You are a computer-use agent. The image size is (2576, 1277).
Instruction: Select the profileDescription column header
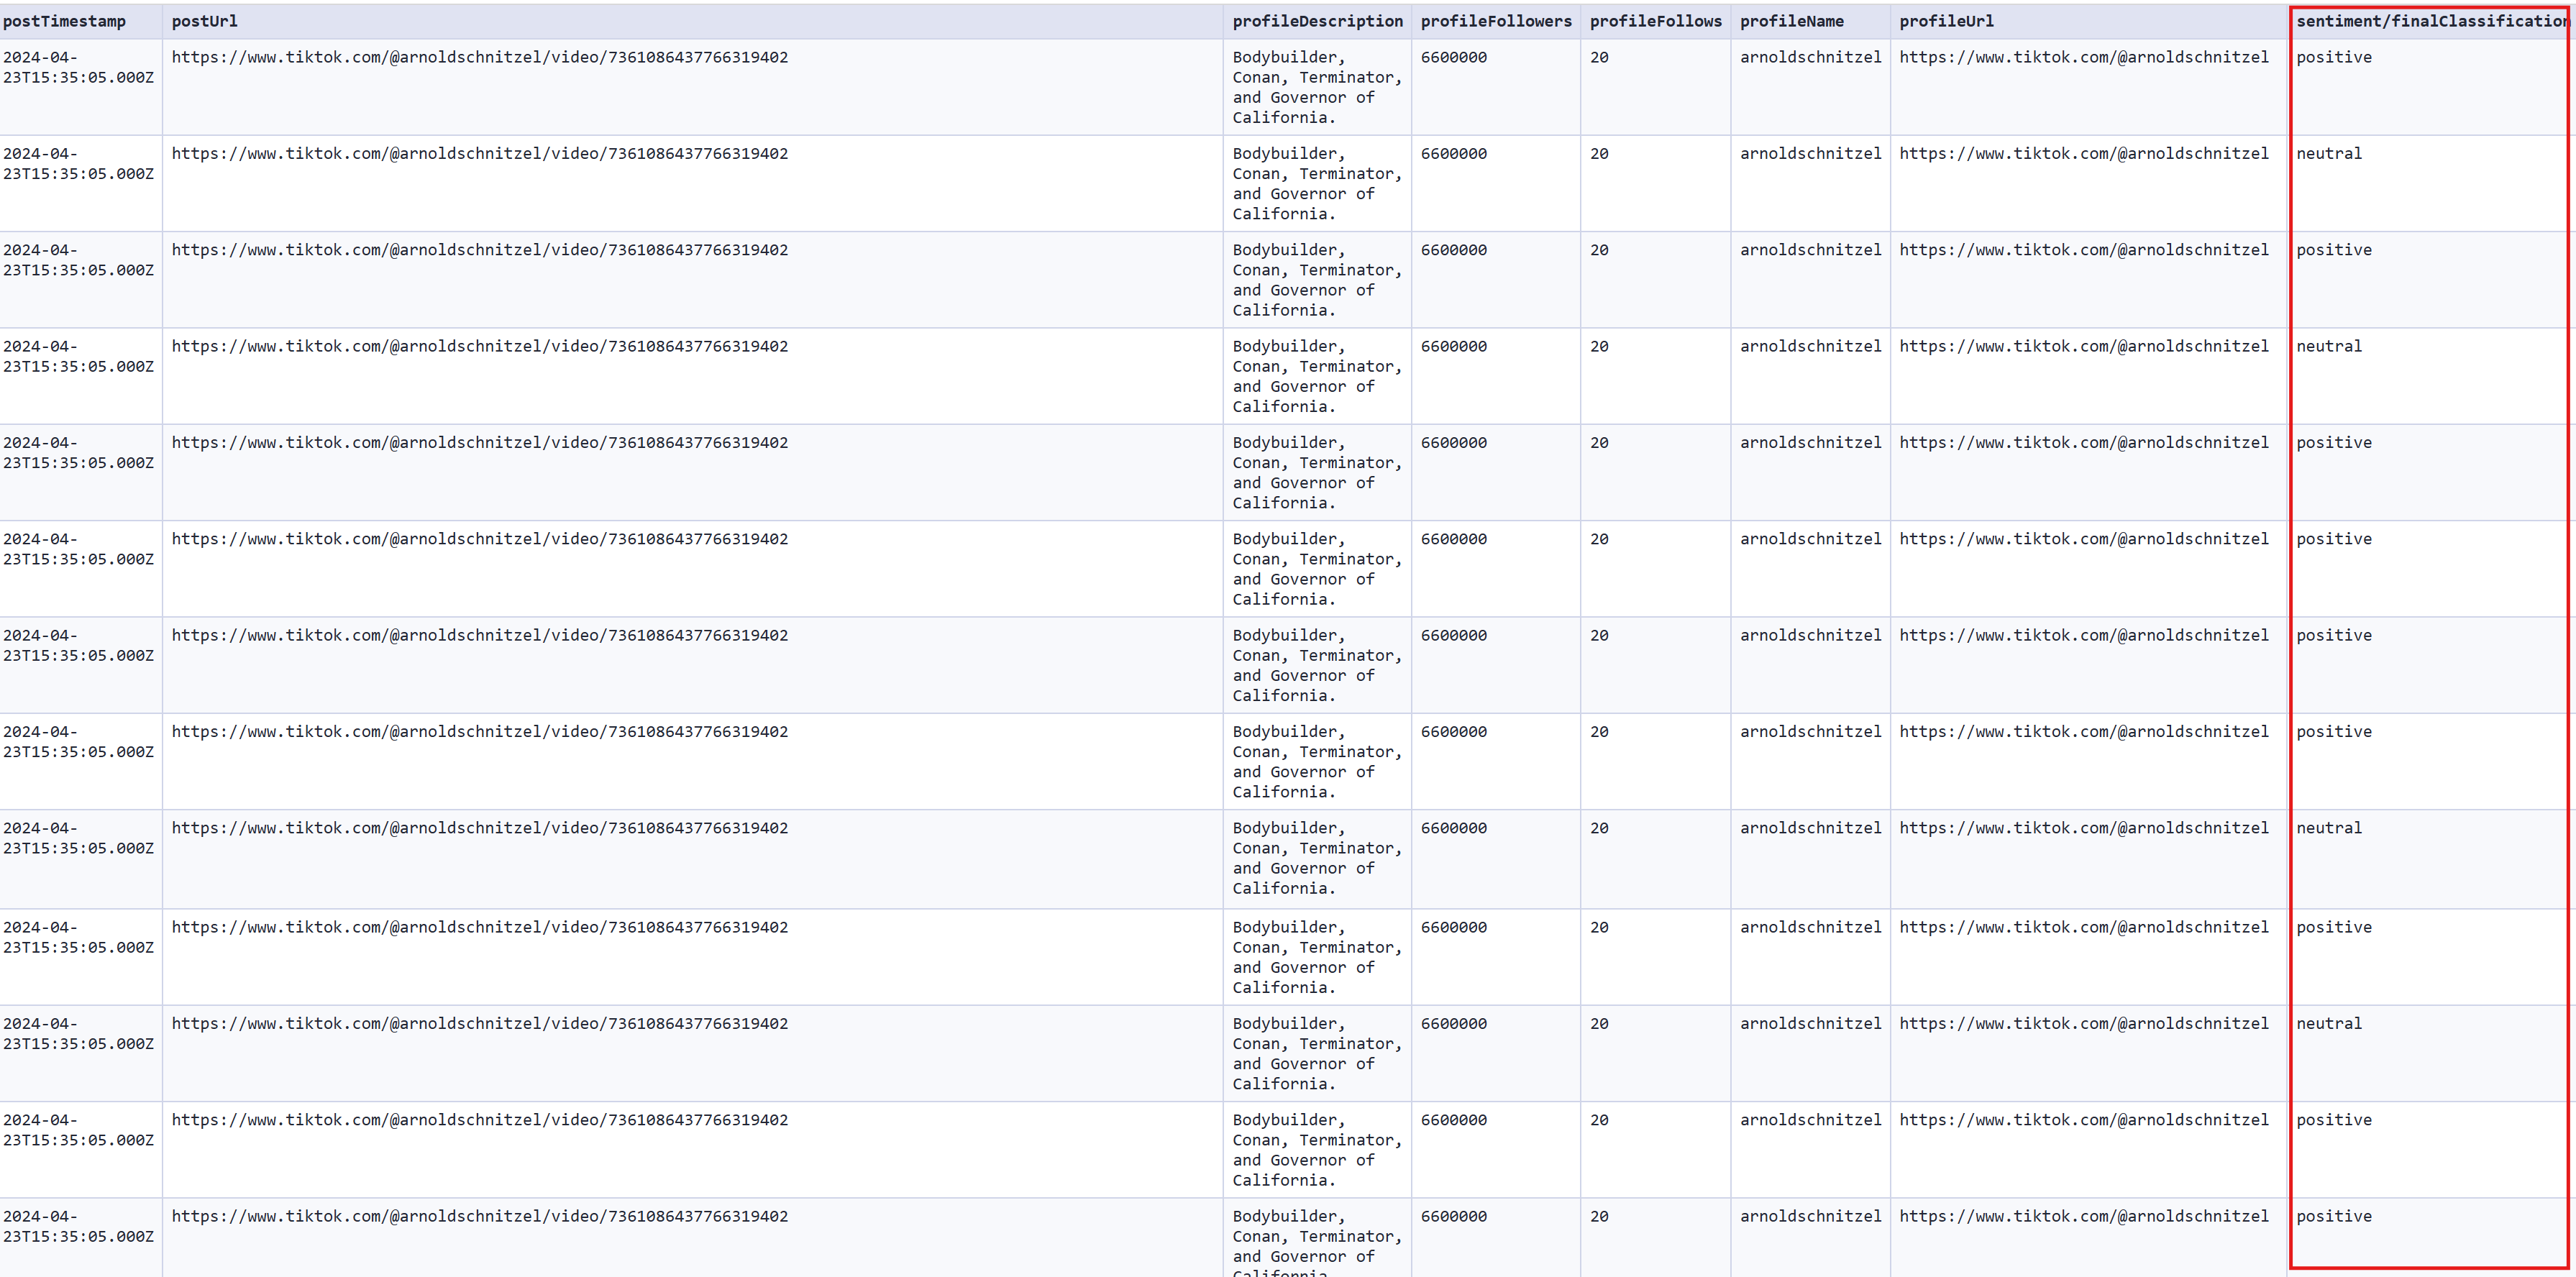(1317, 21)
